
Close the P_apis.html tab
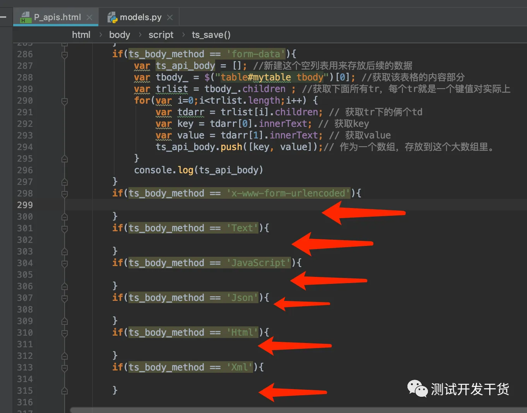click(x=89, y=17)
